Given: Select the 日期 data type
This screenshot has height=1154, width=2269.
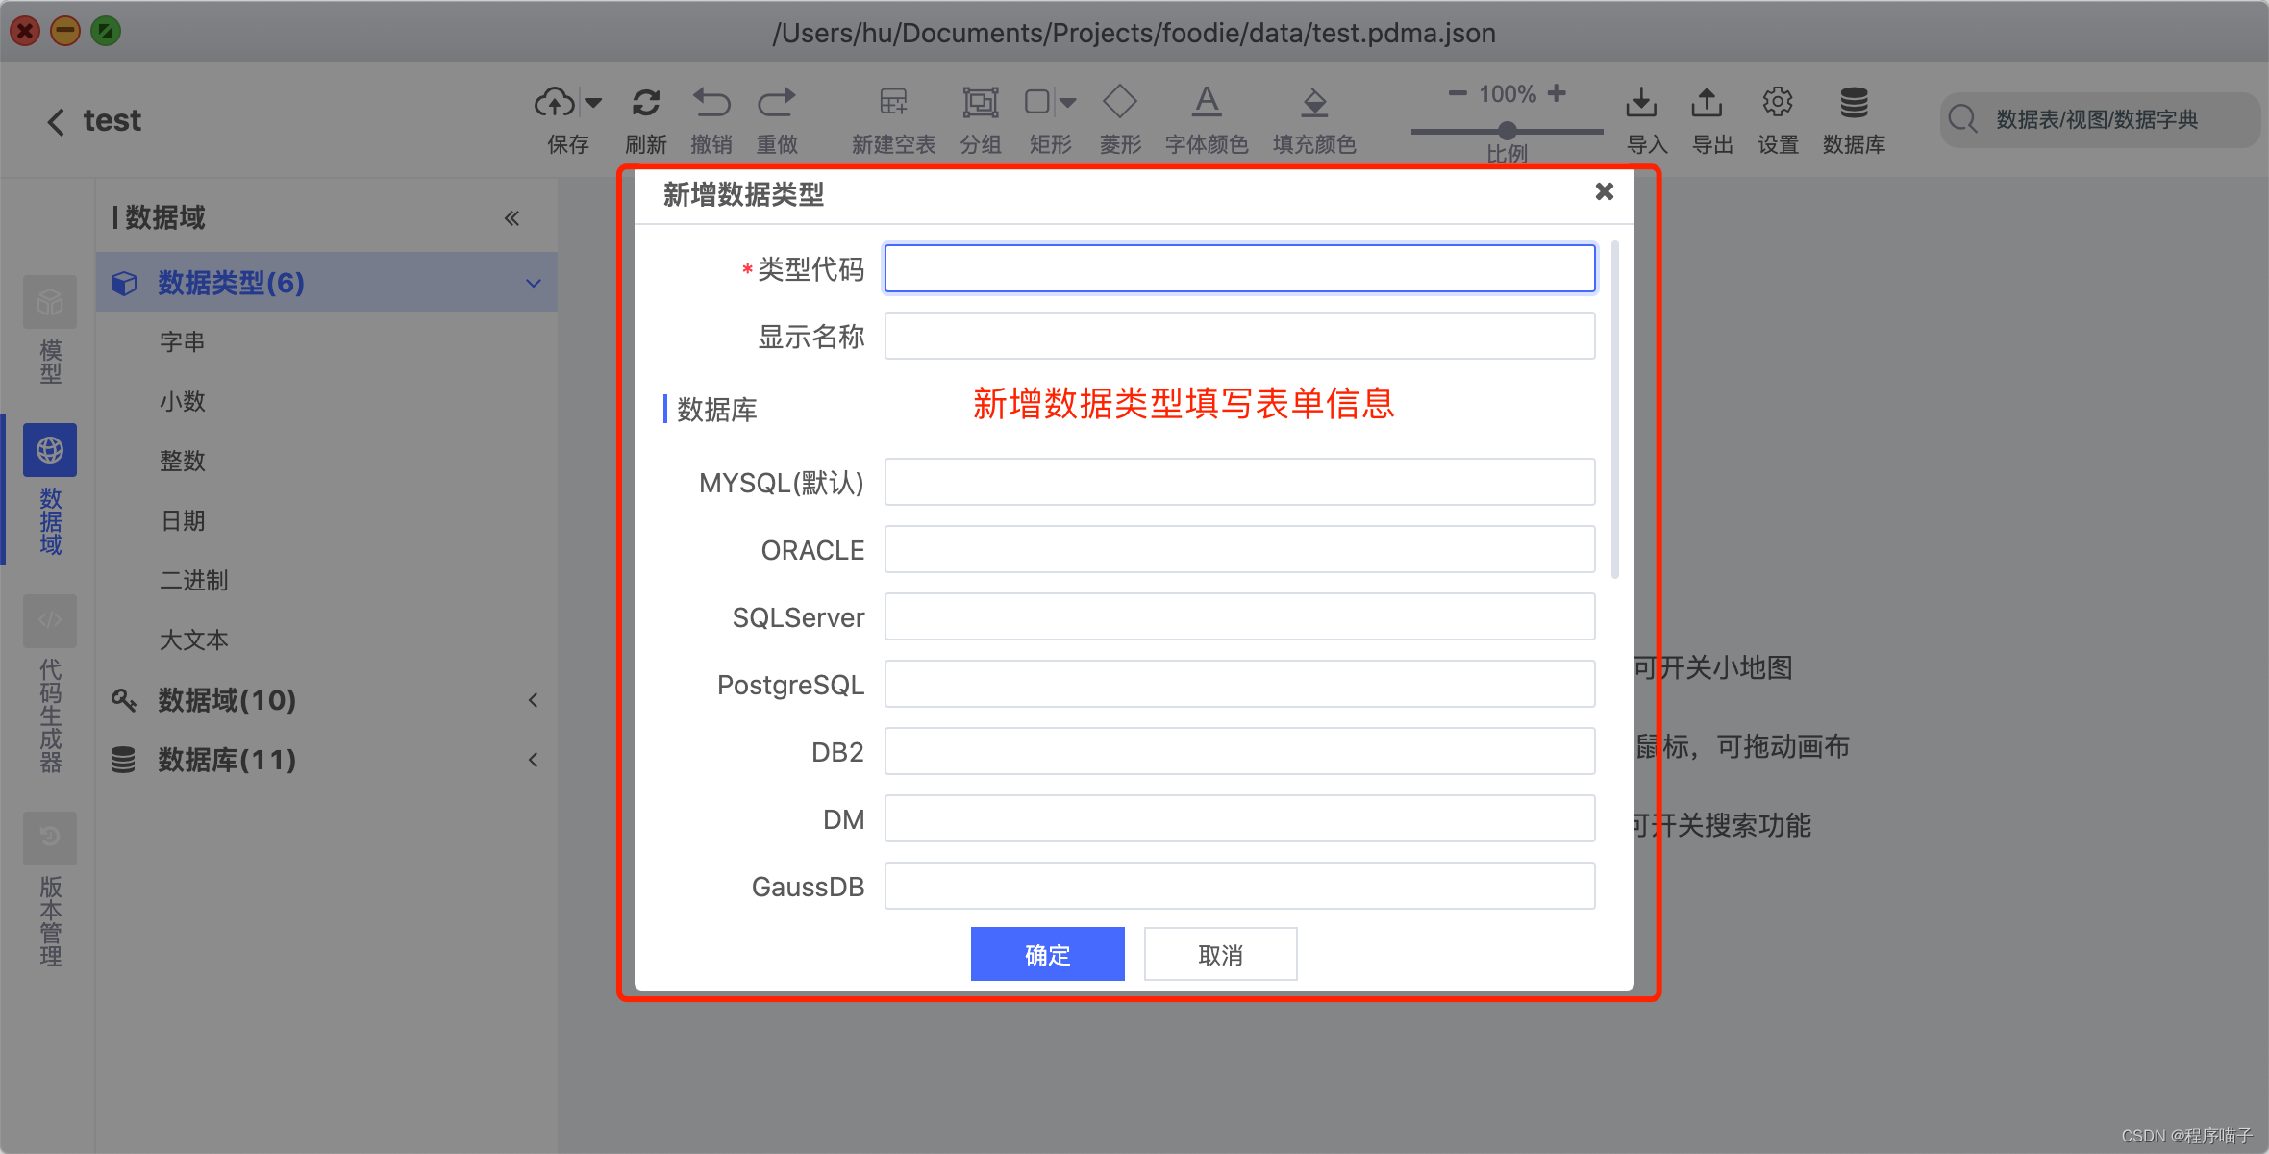Looking at the screenshot, I should click(x=183, y=520).
